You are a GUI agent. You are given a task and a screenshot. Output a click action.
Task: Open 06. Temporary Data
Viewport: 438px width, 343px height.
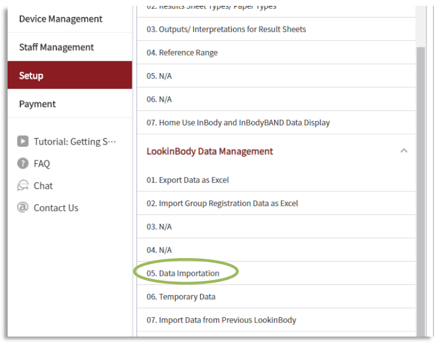[x=276, y=297]
